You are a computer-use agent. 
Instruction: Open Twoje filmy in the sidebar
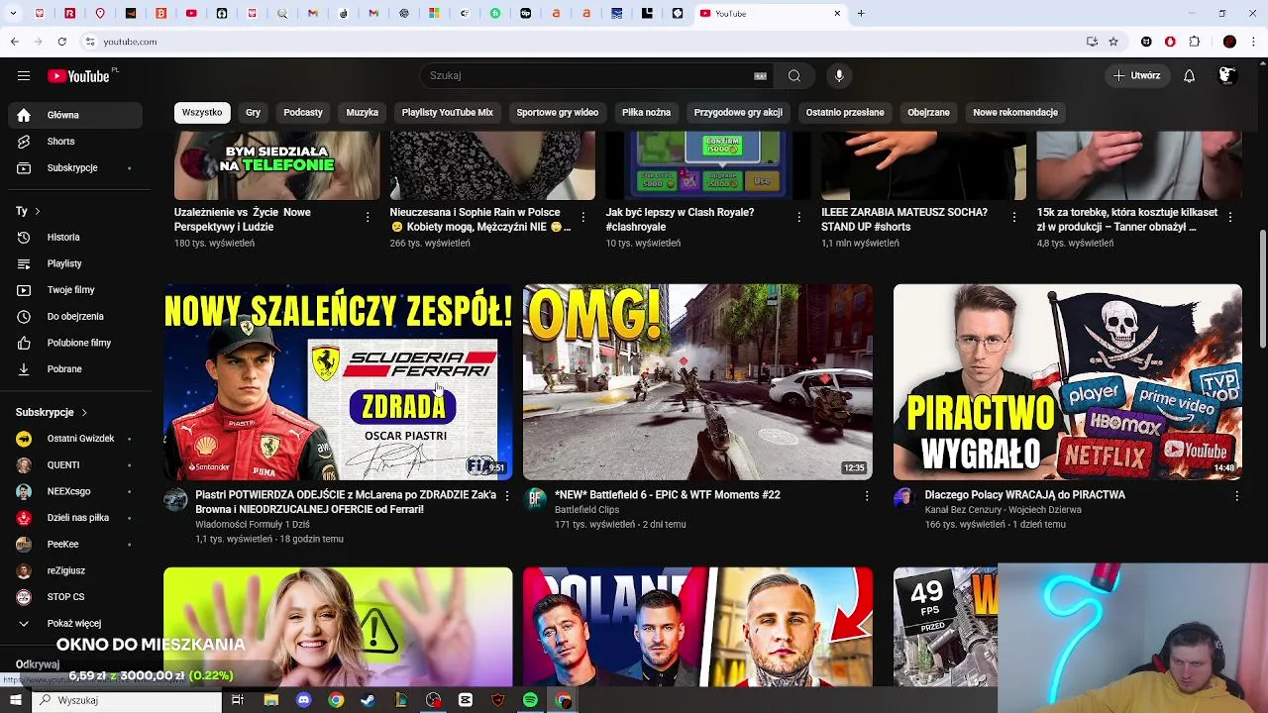click(75, 290)
